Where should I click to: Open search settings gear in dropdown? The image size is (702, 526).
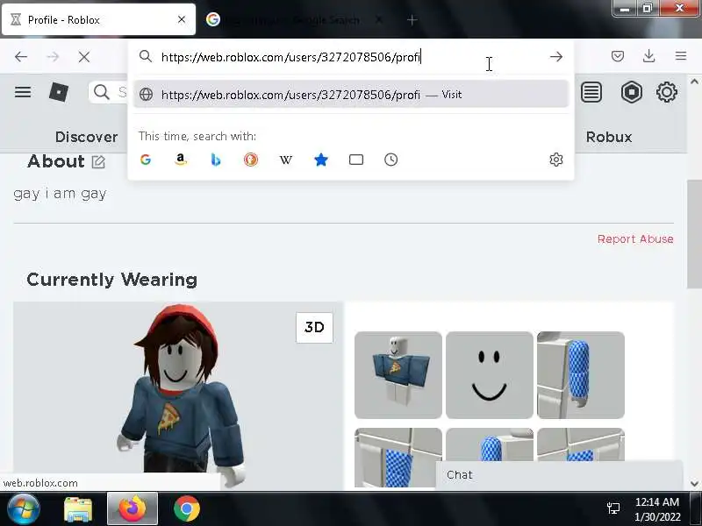tap(555, 160)
